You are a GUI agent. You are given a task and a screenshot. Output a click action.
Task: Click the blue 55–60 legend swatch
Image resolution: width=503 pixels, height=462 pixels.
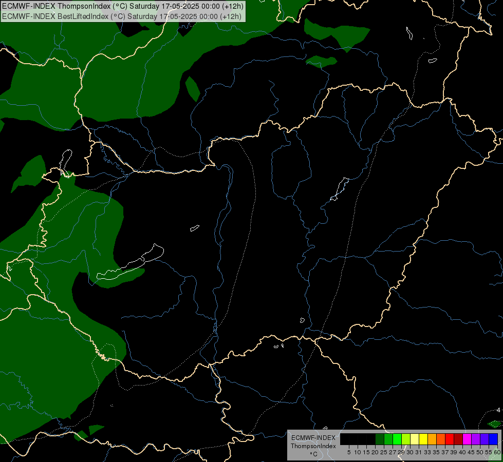tap(493, 439)
